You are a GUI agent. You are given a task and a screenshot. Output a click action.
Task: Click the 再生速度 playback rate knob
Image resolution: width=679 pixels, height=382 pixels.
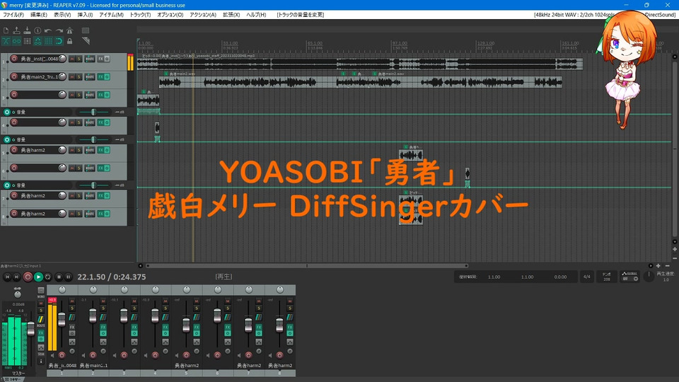click(649, 277)
